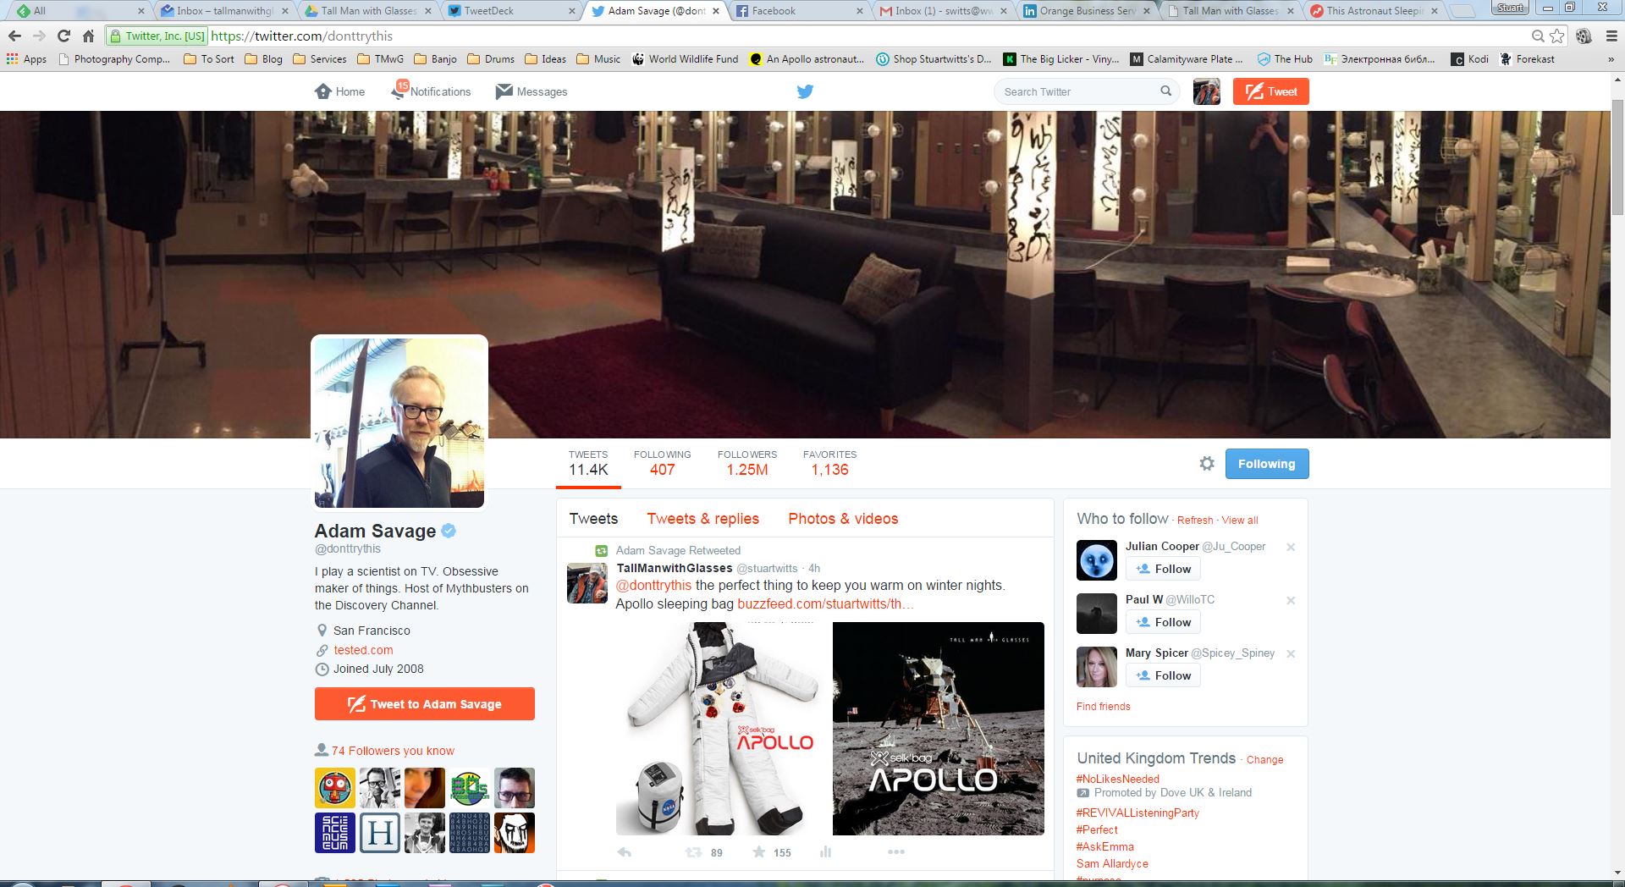Bookmark this page with the star icon
The image size is (1625, 887).
click(1557, 36)
